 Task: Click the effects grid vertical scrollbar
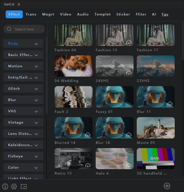pos(183,41)
